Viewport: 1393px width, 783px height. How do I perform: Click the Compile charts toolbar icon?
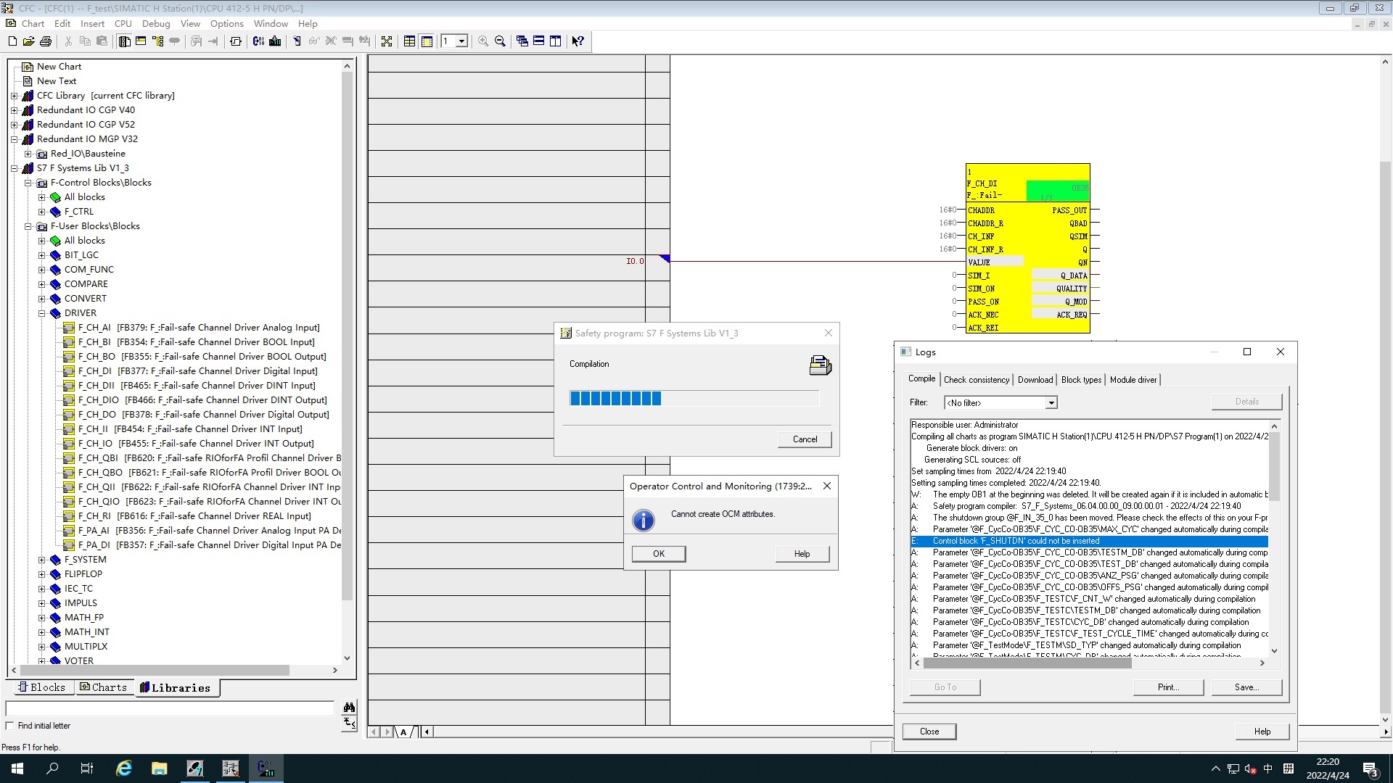pyautogui.click(x=258, y=41)
